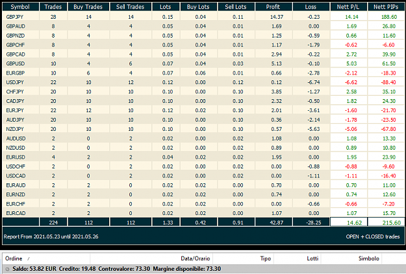Click the Tipo column header

(x=266, y=258)
